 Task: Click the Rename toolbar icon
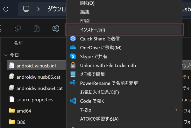point(56,29)
